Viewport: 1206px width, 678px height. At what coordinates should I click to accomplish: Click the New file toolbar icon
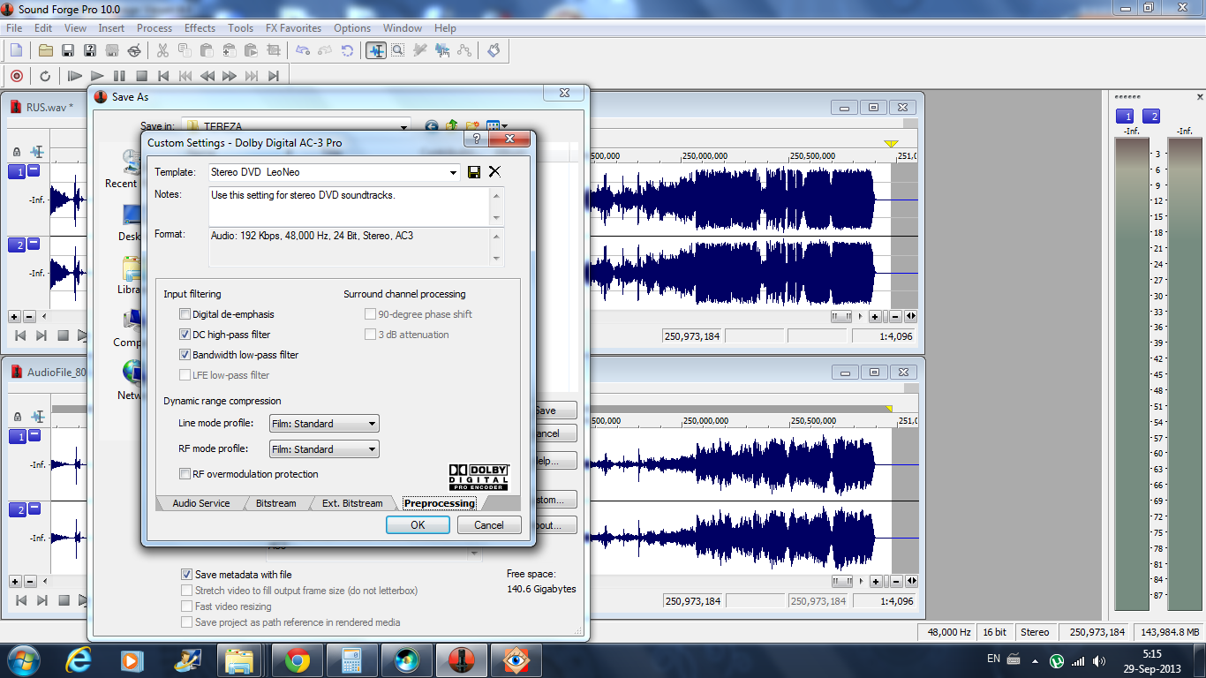pyautogui.click(x=16, y=50)
